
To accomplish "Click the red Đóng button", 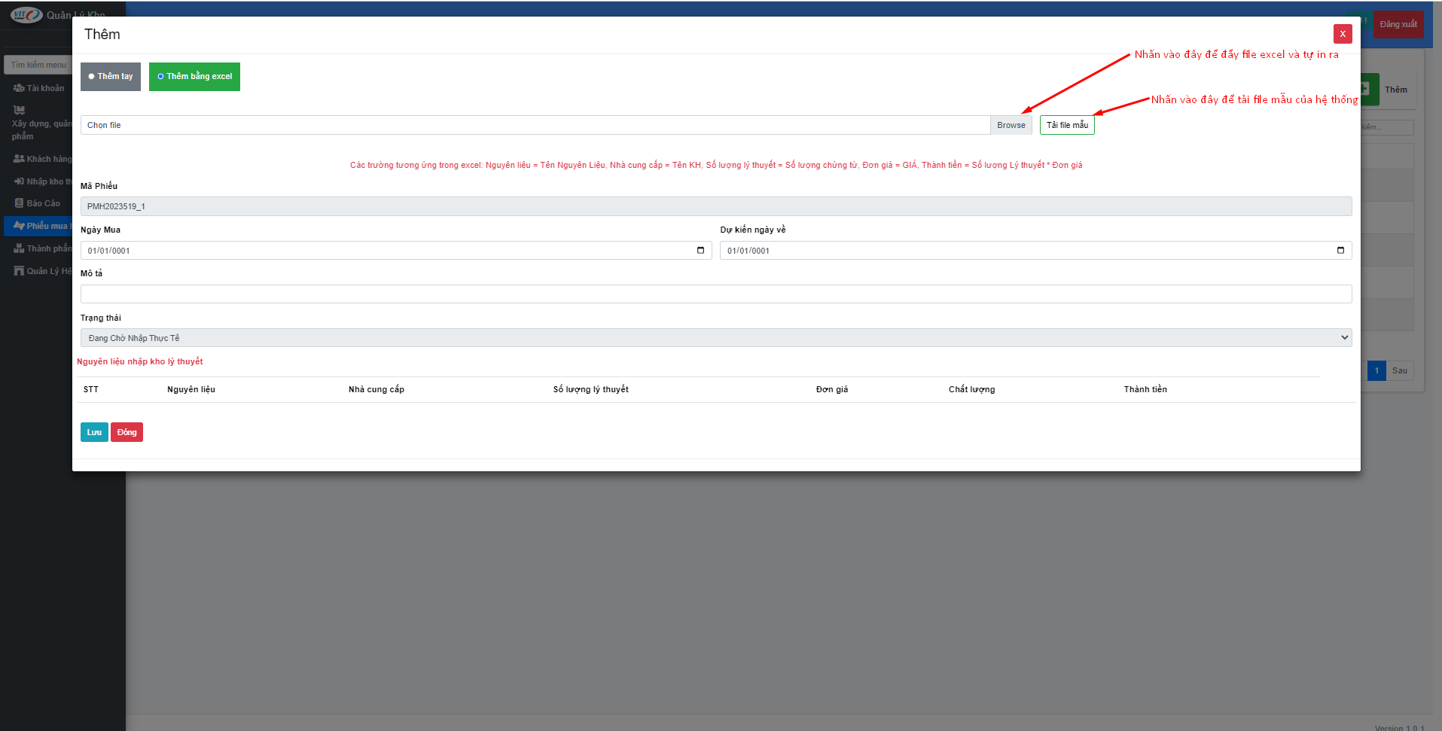I will [127, 432].
